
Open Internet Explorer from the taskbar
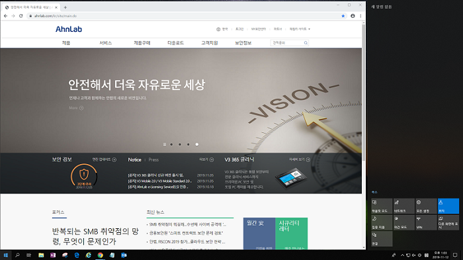[x=88, y=255]
